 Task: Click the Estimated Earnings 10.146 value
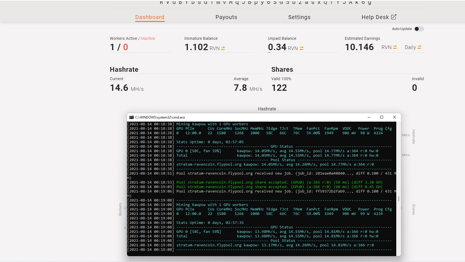click(359, 47)
